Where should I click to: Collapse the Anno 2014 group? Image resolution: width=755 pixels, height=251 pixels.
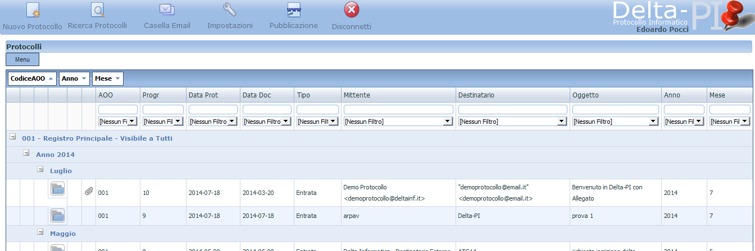(x=26, y=153)
